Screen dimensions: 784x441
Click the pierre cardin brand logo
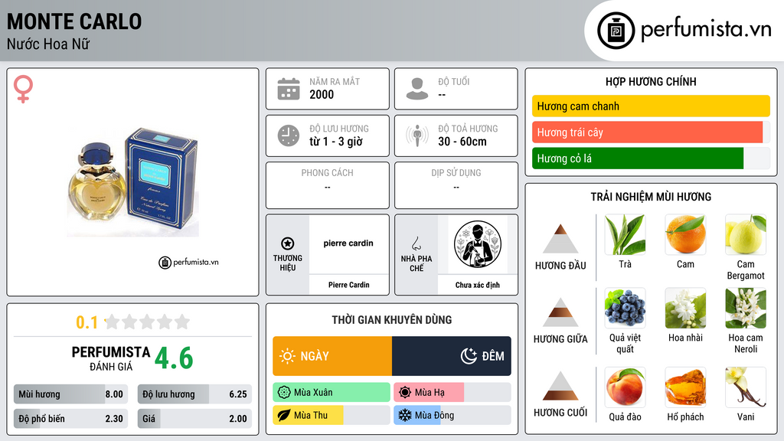[348, 243]
